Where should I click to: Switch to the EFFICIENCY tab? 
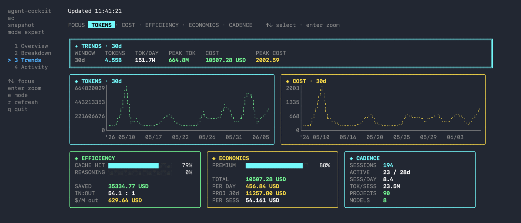tap(162, 25)
